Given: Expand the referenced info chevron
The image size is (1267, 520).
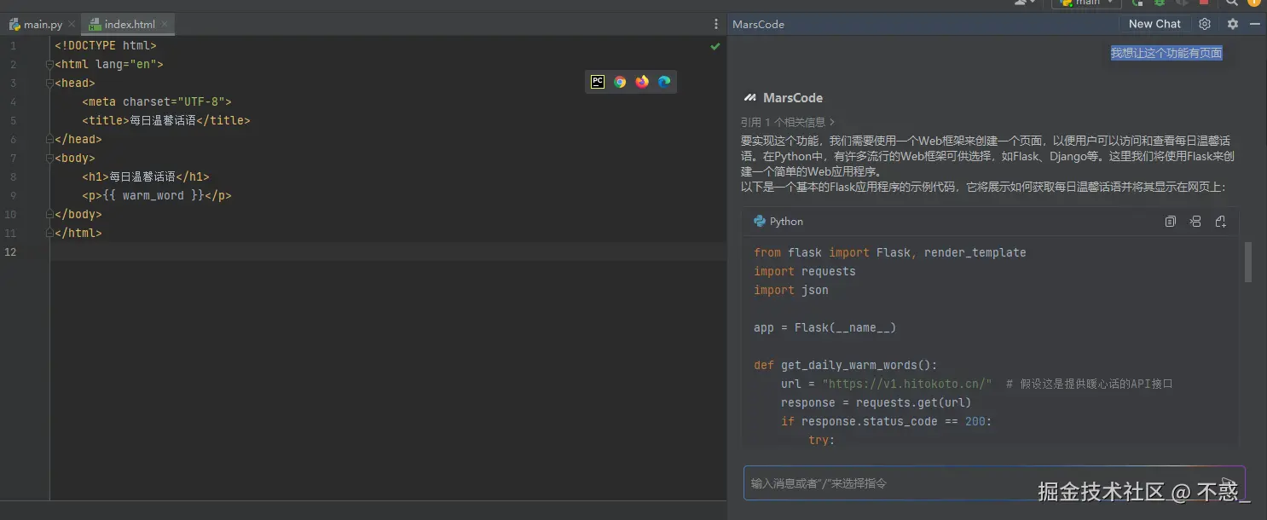Looking at the screenshot, I should tap(832, 122).
